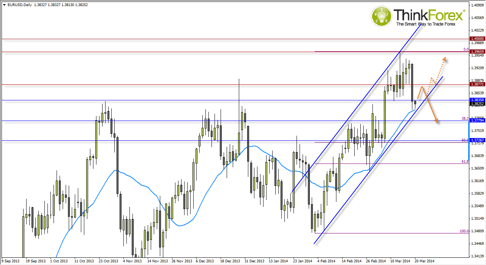
Task: Click the 1.34809 price axis value
Action: [478, 231]
